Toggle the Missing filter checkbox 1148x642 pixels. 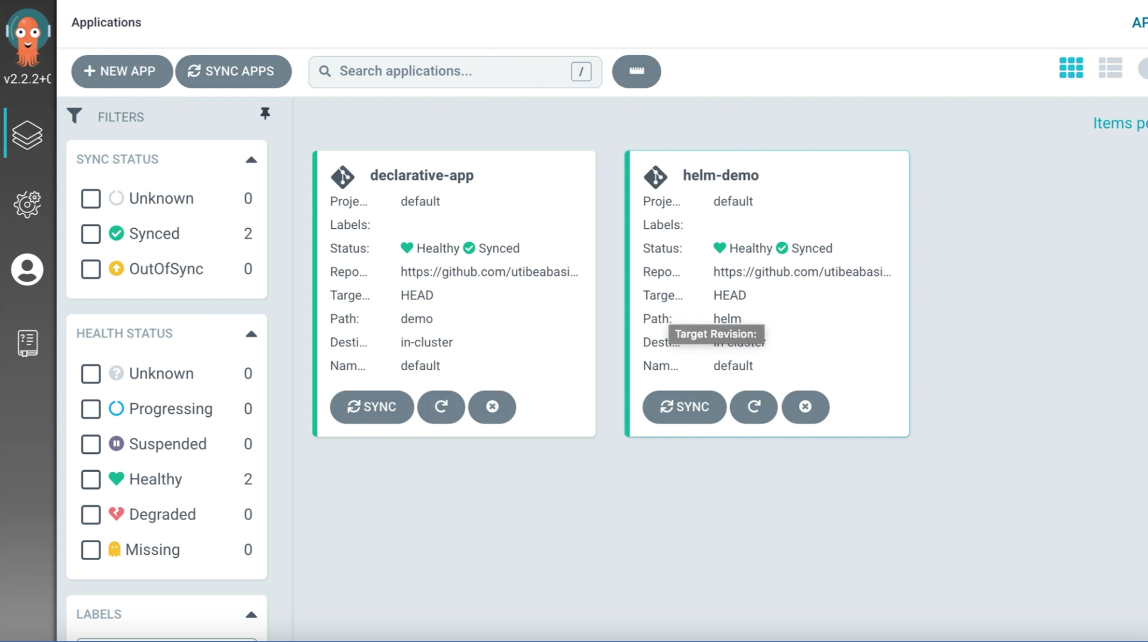tap(91, 550)
